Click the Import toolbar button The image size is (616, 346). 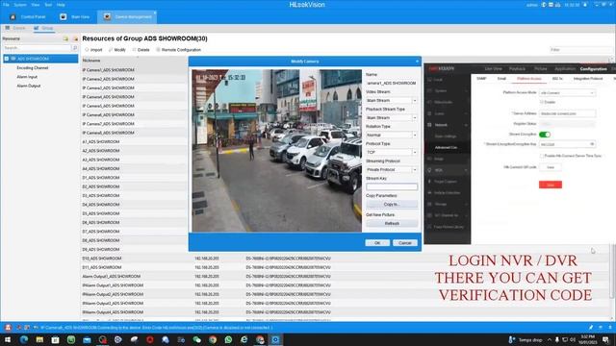pos(93,50)
